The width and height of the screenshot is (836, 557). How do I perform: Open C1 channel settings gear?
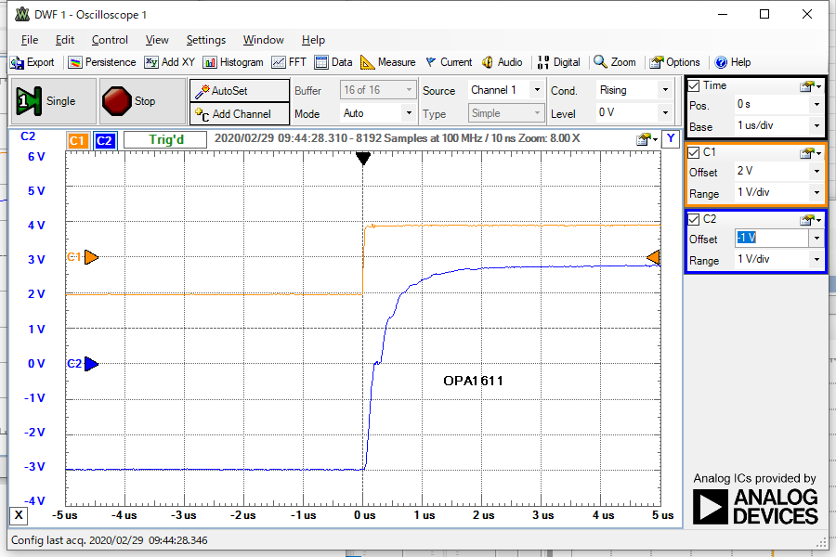[810, 153]
